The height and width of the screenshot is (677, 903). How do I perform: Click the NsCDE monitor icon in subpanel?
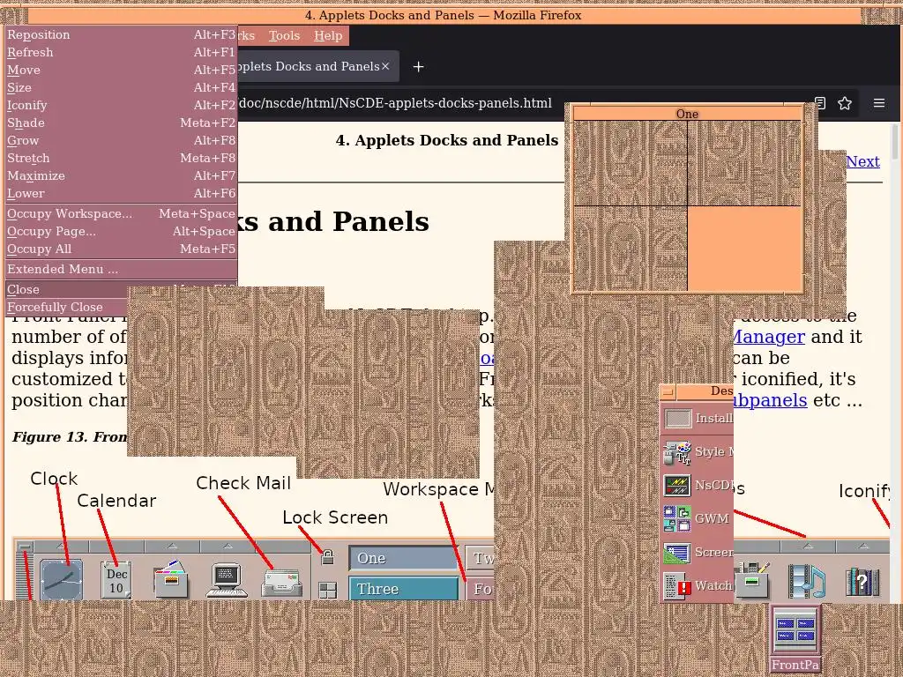point(677,486)
